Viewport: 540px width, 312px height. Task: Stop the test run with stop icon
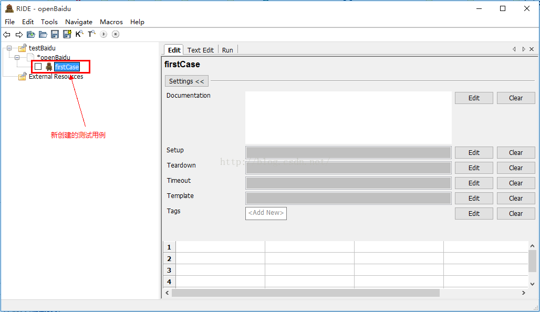[116, 34]
